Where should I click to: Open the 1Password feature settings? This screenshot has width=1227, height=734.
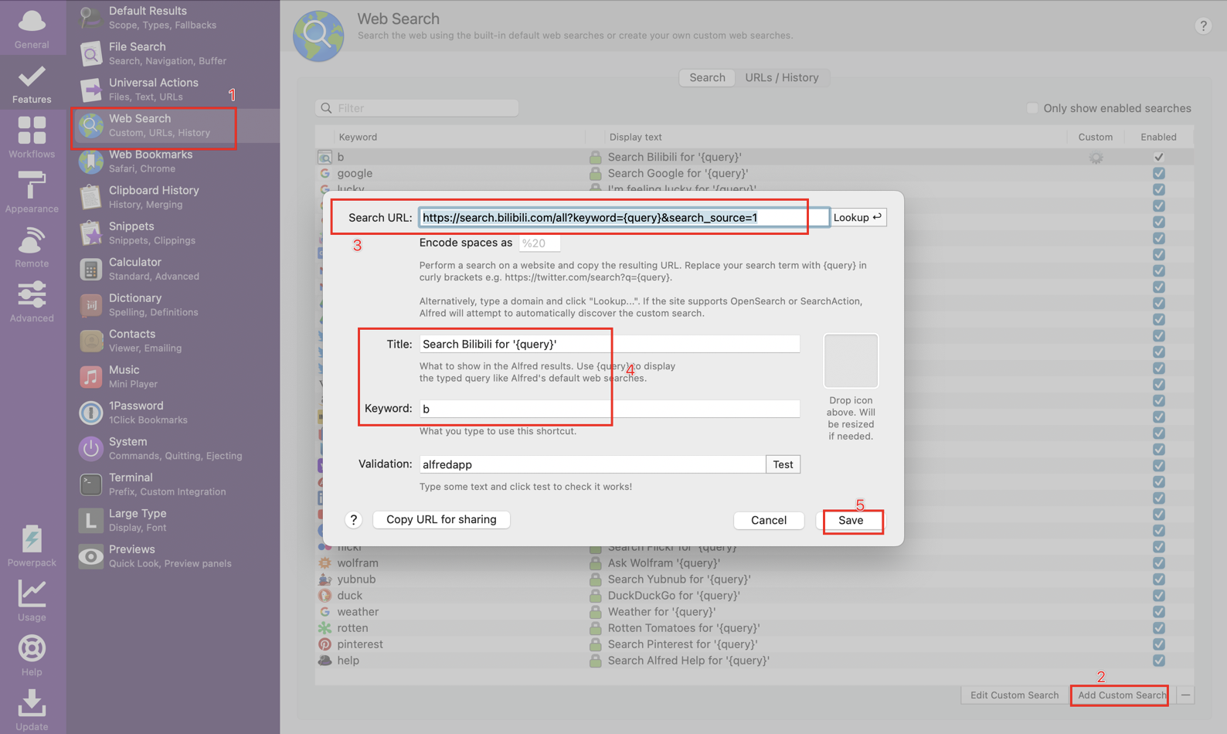coord(174,412)
